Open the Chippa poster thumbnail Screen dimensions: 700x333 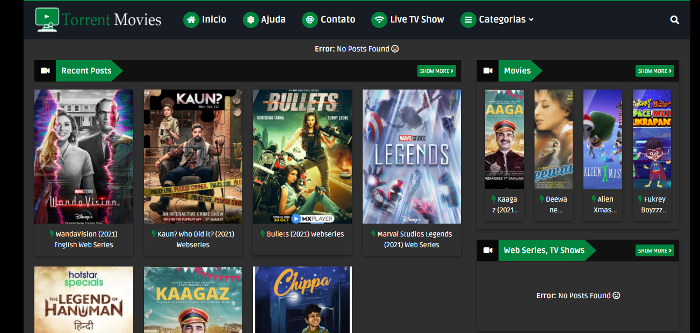302,300
